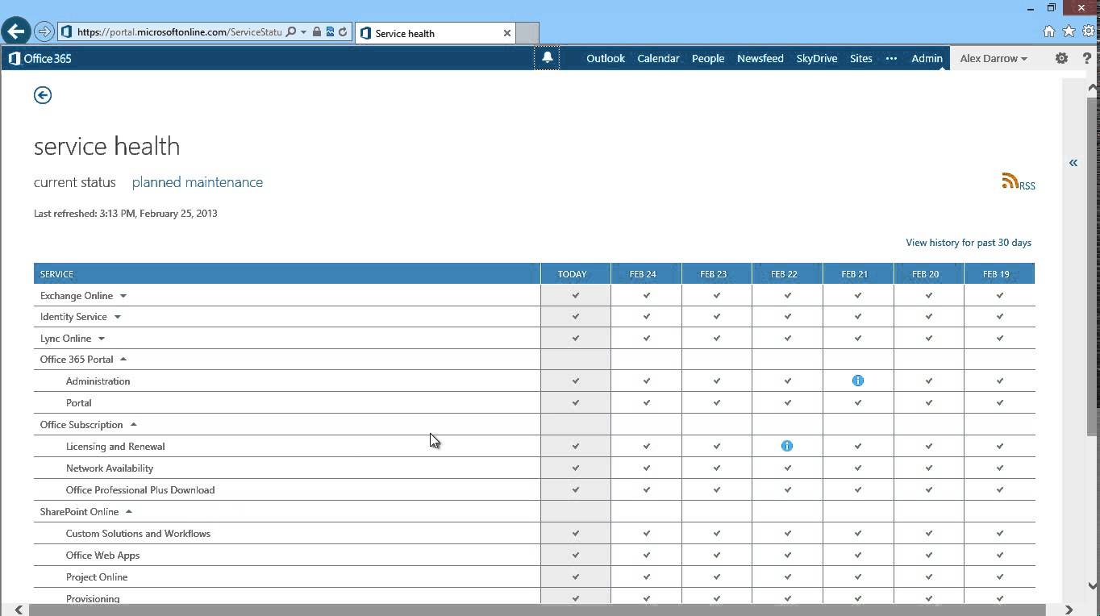Subscribe to the RSS feed

click(1018, 182)
